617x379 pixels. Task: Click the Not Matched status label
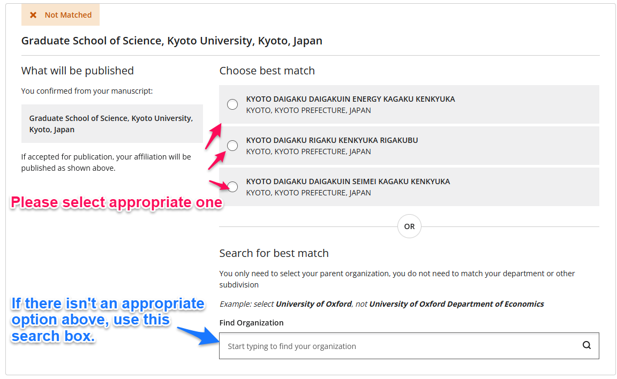coord(68,15)
